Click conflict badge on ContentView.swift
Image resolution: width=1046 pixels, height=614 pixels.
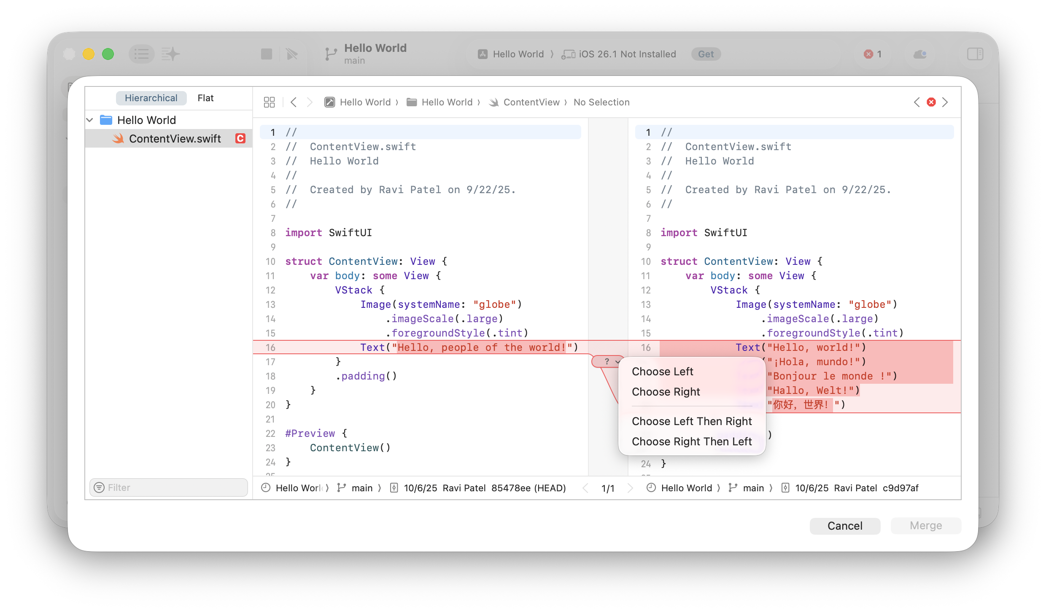tap(240, 138)
